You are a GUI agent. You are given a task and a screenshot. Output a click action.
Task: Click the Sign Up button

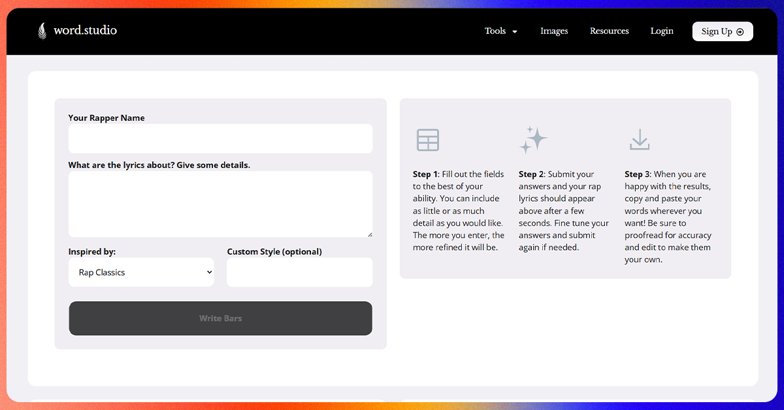click(723, 31)
